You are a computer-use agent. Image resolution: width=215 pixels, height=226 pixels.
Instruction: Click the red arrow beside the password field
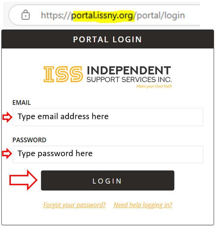7,154
